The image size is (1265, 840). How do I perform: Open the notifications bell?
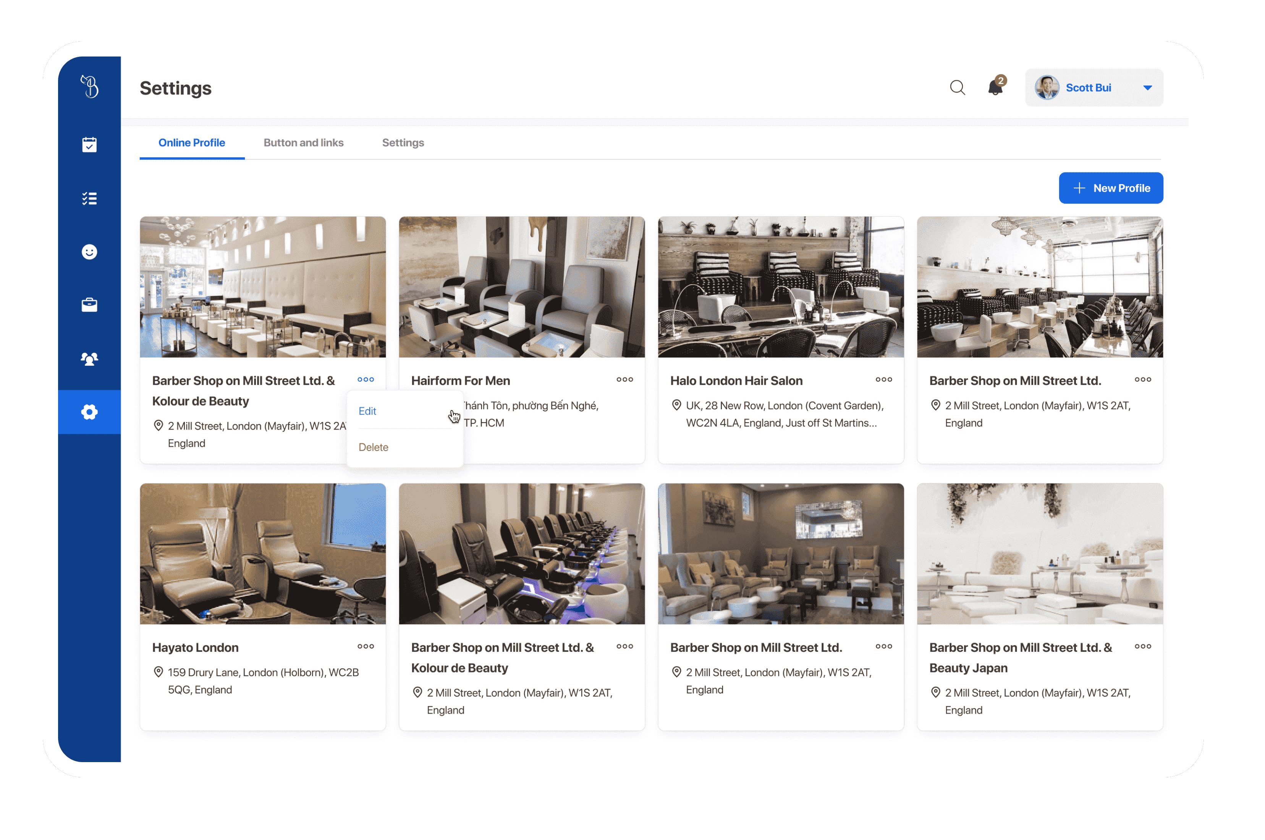coord(995,87)
